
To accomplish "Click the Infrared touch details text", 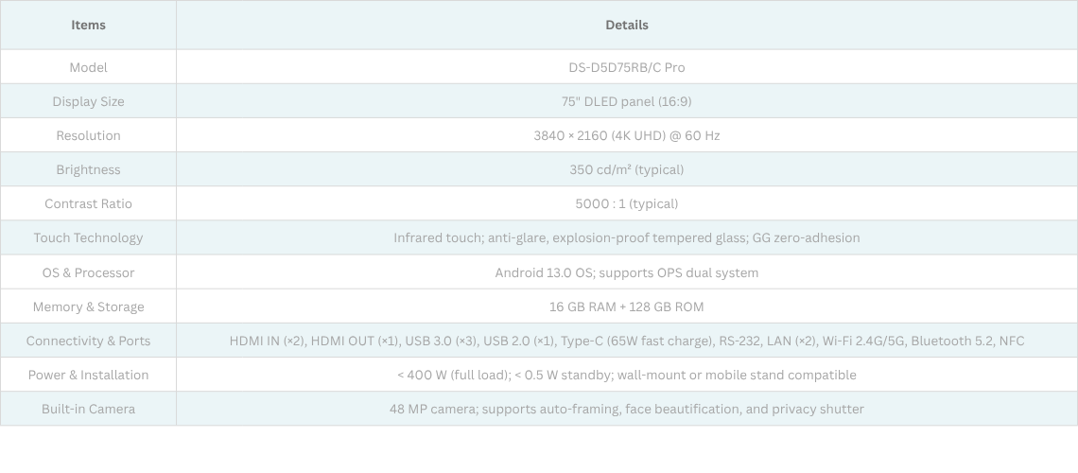I will coord(626,237).
